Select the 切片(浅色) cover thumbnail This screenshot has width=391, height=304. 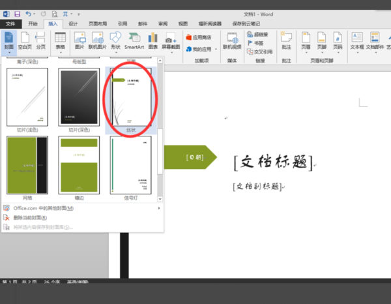(27, 97)
